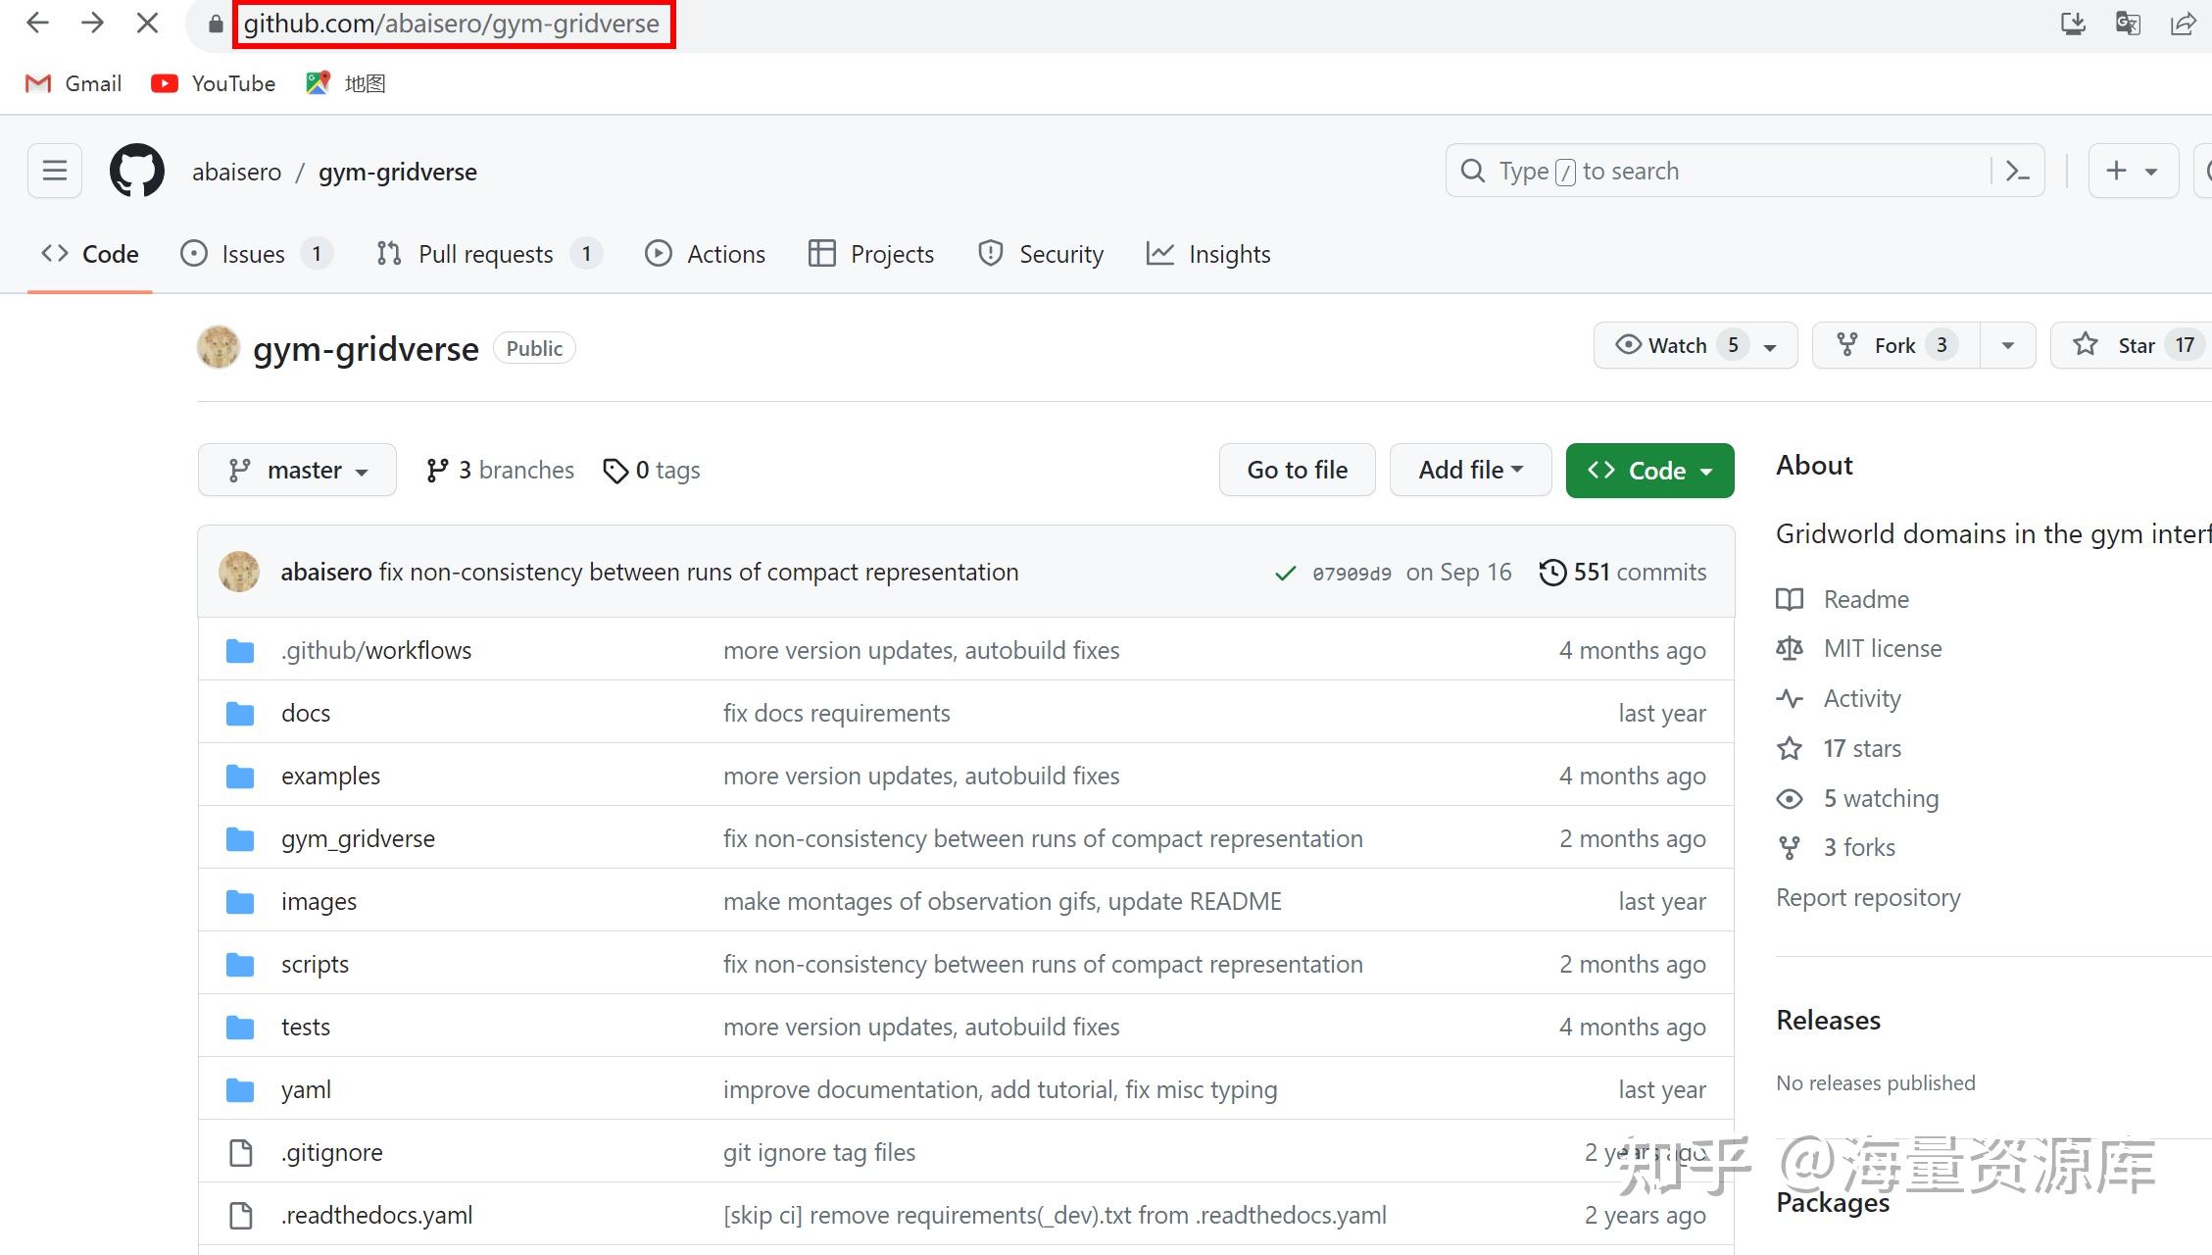Screen dimensions: 2212x1255
Task: Star the gym-gridverse repository
Action: click(2122, 345)
